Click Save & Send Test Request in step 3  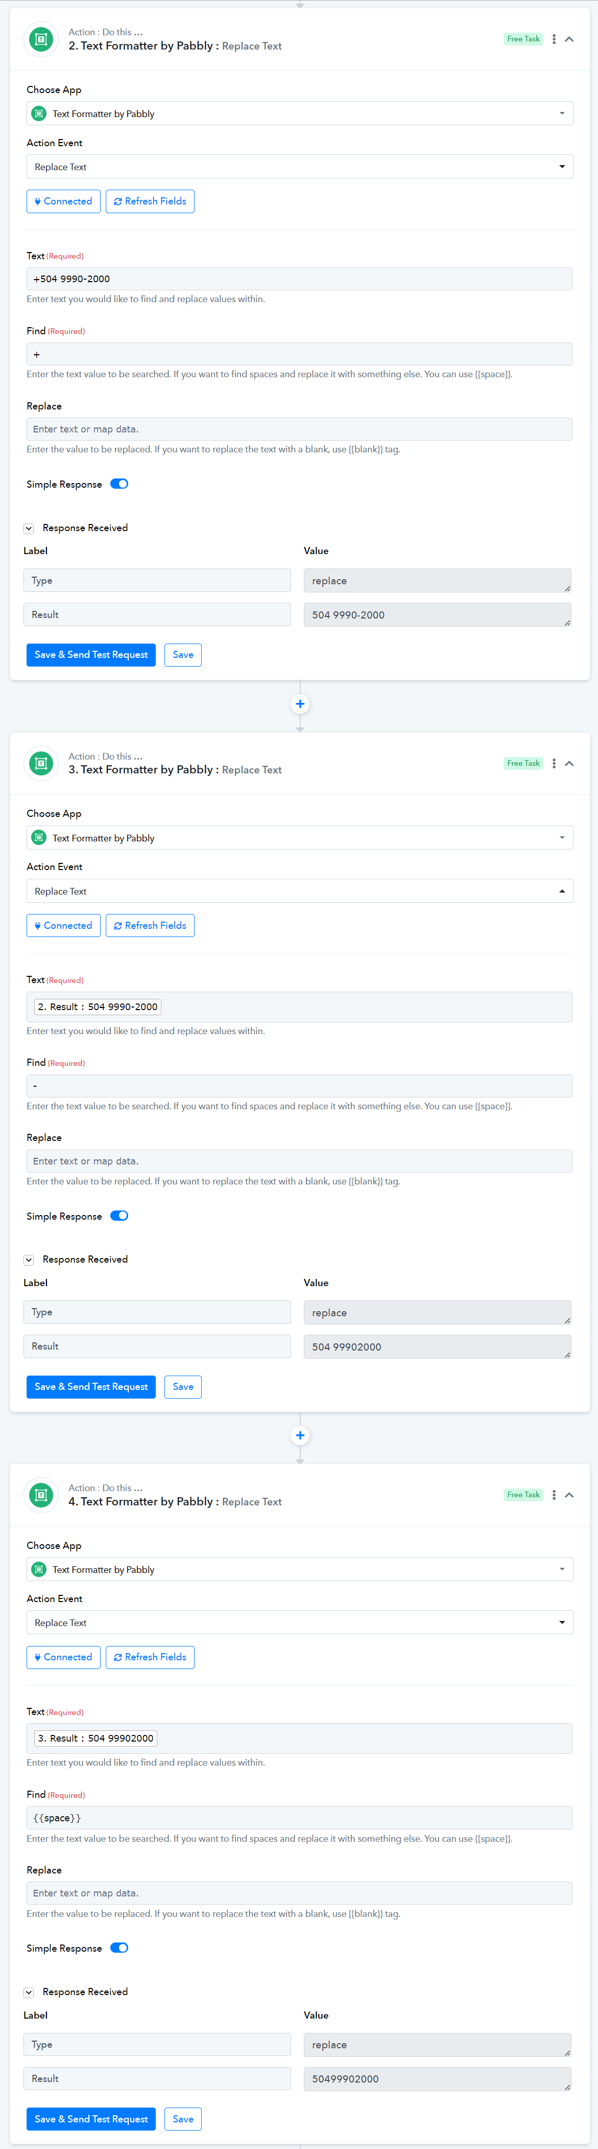coord(91,1386)
